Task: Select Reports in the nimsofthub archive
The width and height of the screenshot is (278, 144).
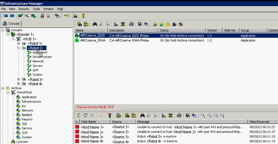Action: click(27, 119)
